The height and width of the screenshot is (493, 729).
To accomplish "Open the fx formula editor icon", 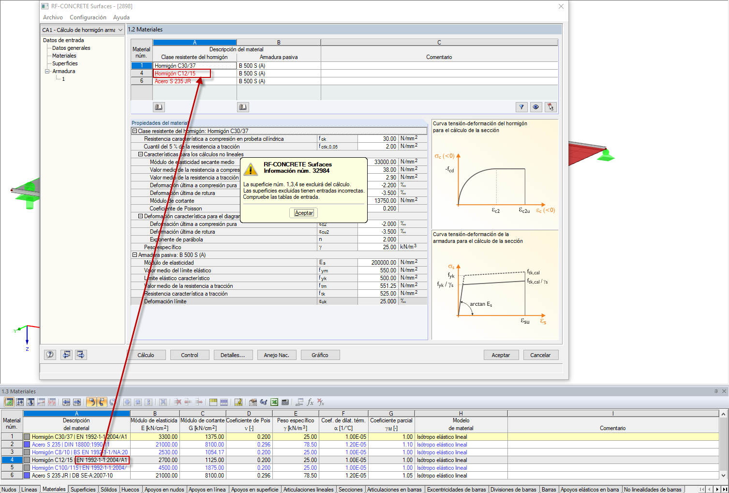I will click(310, 402).
